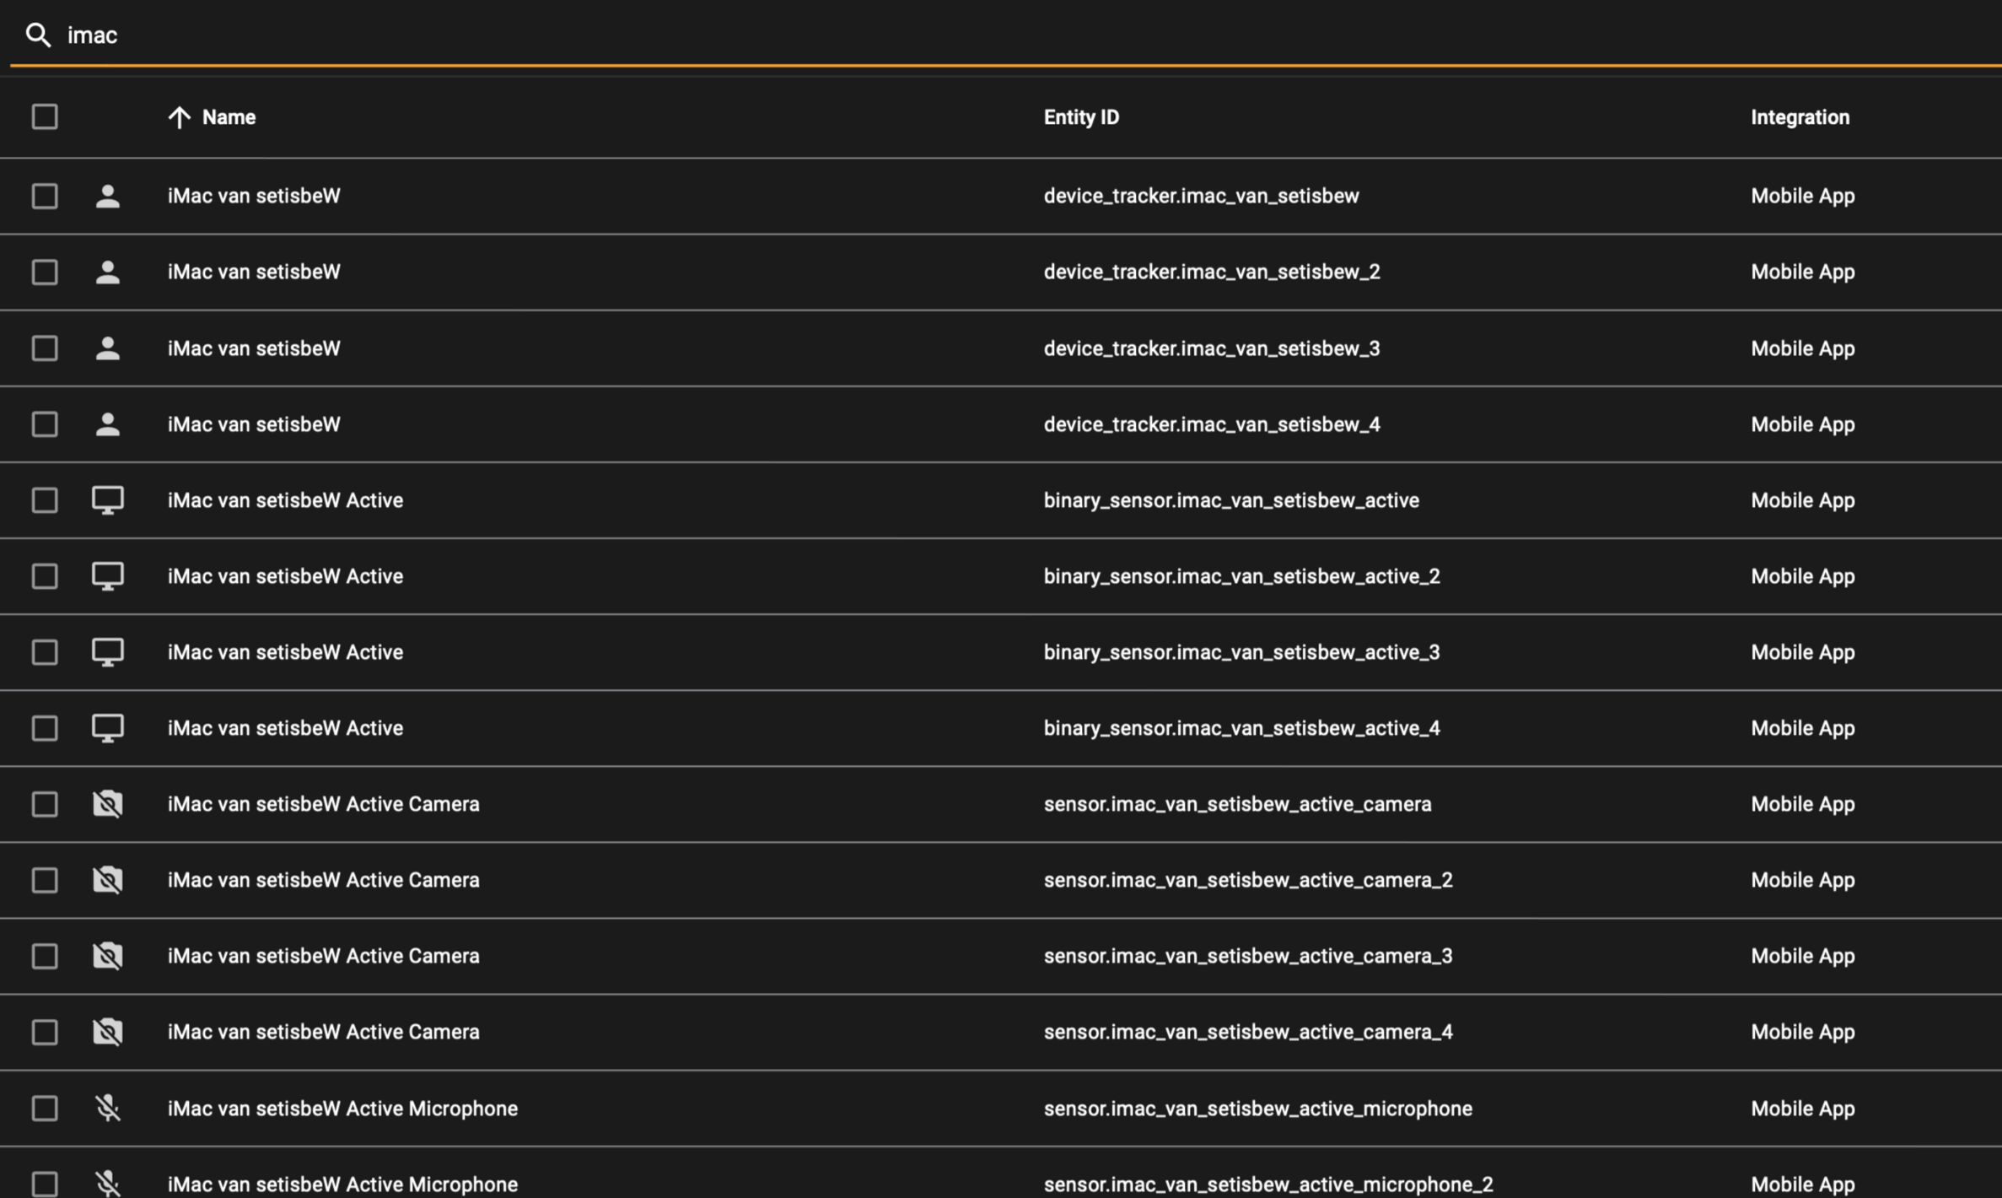2002x1198 pixels.
Task: Toggle the select-all checkbox in header
Action: coord(45,116)
